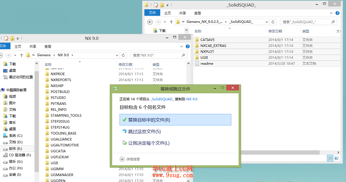This screenshot has height=182, width=346.
Task: Refresh the NX 9.0 window
Action: [123, 55]
